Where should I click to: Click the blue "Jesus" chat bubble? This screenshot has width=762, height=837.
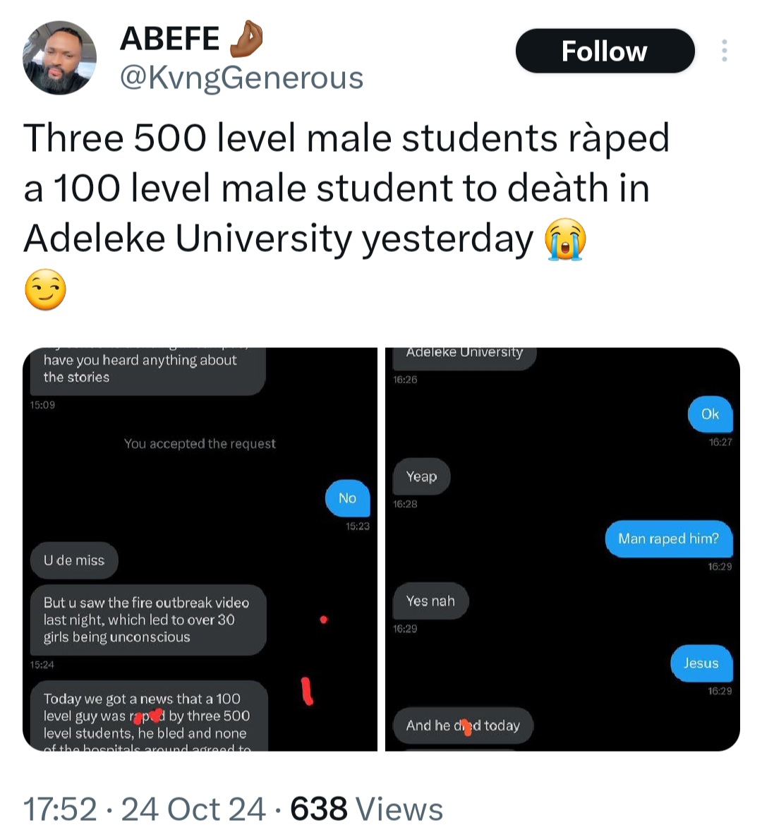coord(701,663)
